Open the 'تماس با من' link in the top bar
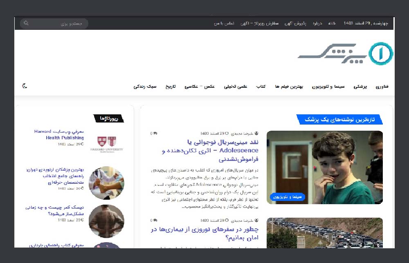Image resolution: width=409 pixels, height=263 pixels. click(224, 23)
